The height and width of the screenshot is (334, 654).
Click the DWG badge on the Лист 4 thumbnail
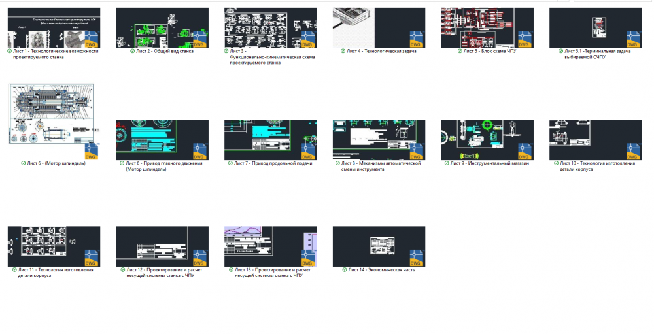tap(416, 40)
